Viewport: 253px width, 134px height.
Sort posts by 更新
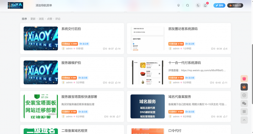click(x=33, y=19)
